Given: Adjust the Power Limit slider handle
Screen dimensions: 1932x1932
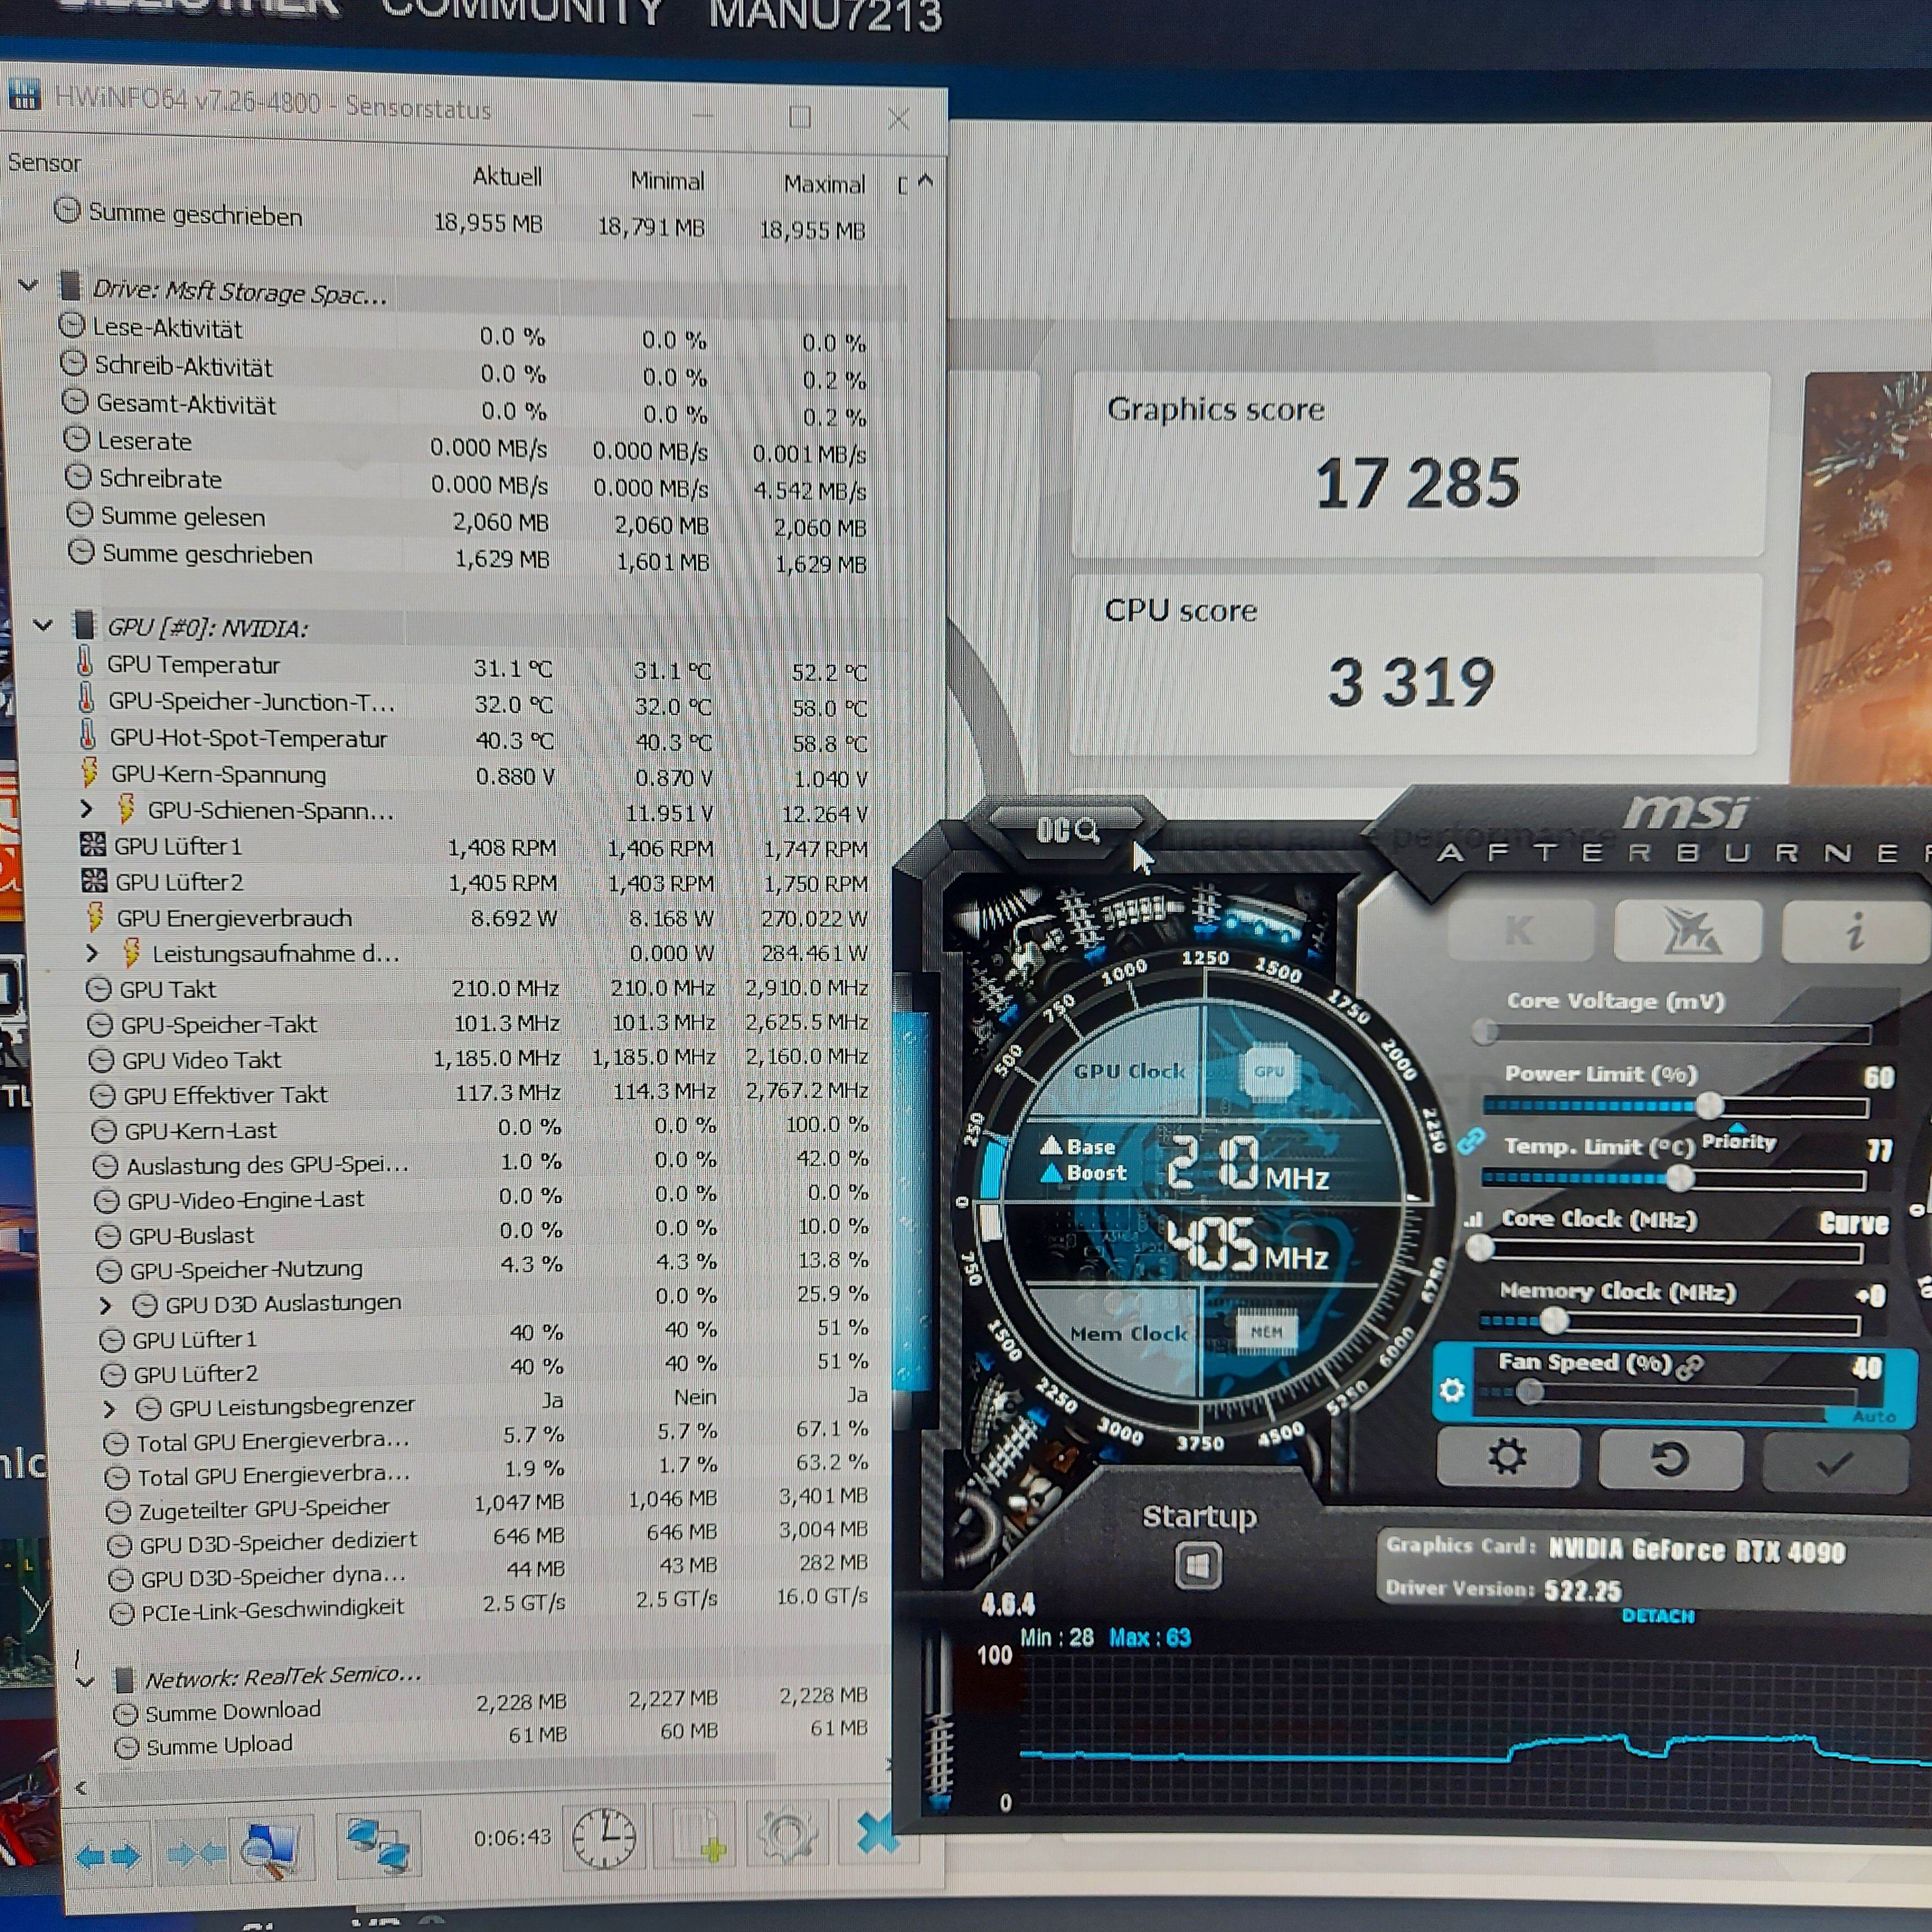Looking at the screenshot, I should [x=1709, y=1106].
